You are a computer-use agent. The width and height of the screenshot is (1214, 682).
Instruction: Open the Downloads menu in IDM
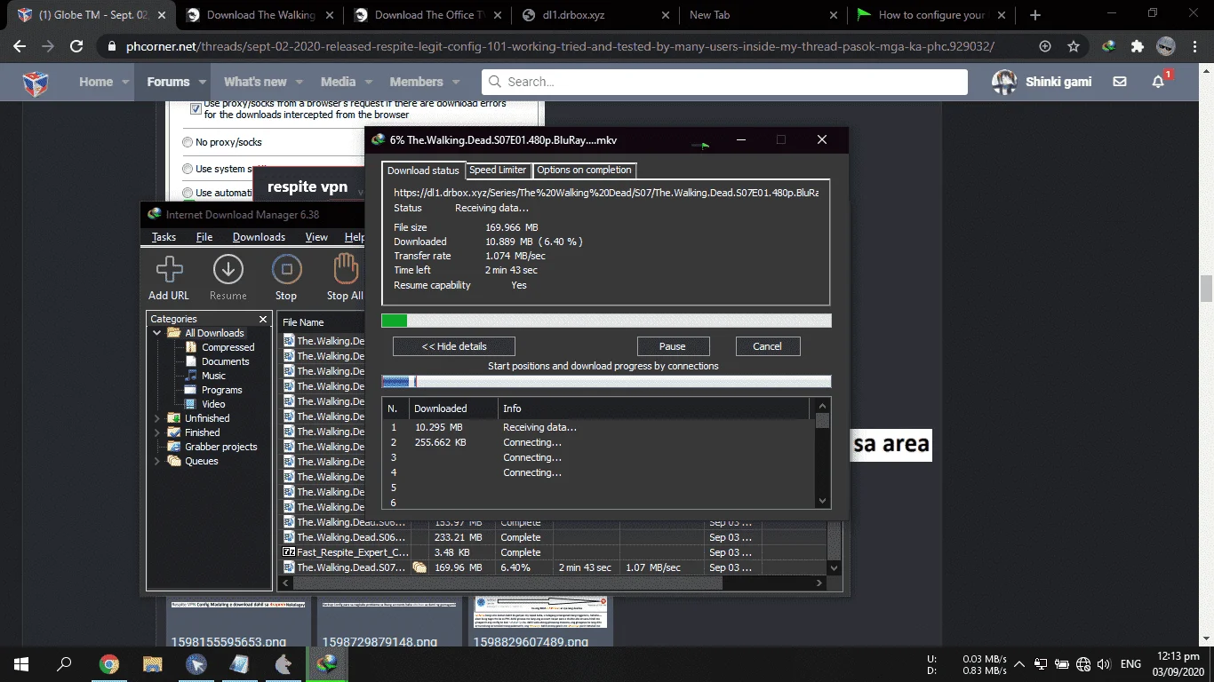[x=259, y=237]
